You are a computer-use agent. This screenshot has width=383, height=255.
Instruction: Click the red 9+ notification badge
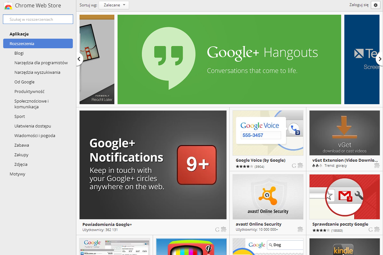[197, 165]
